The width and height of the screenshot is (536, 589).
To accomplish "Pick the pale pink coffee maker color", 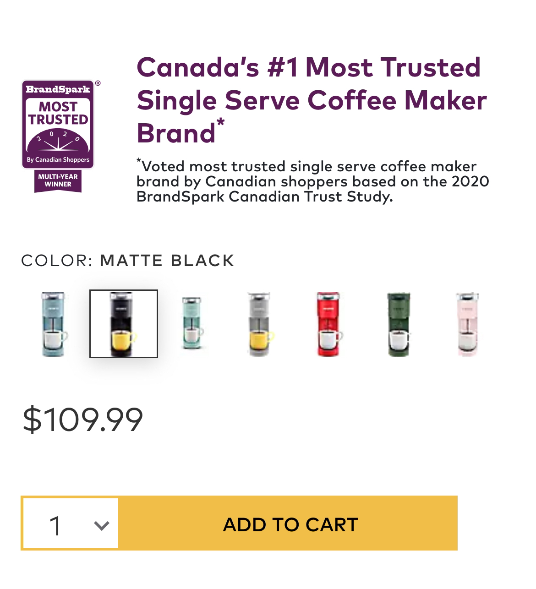I will tap(467, 324).
